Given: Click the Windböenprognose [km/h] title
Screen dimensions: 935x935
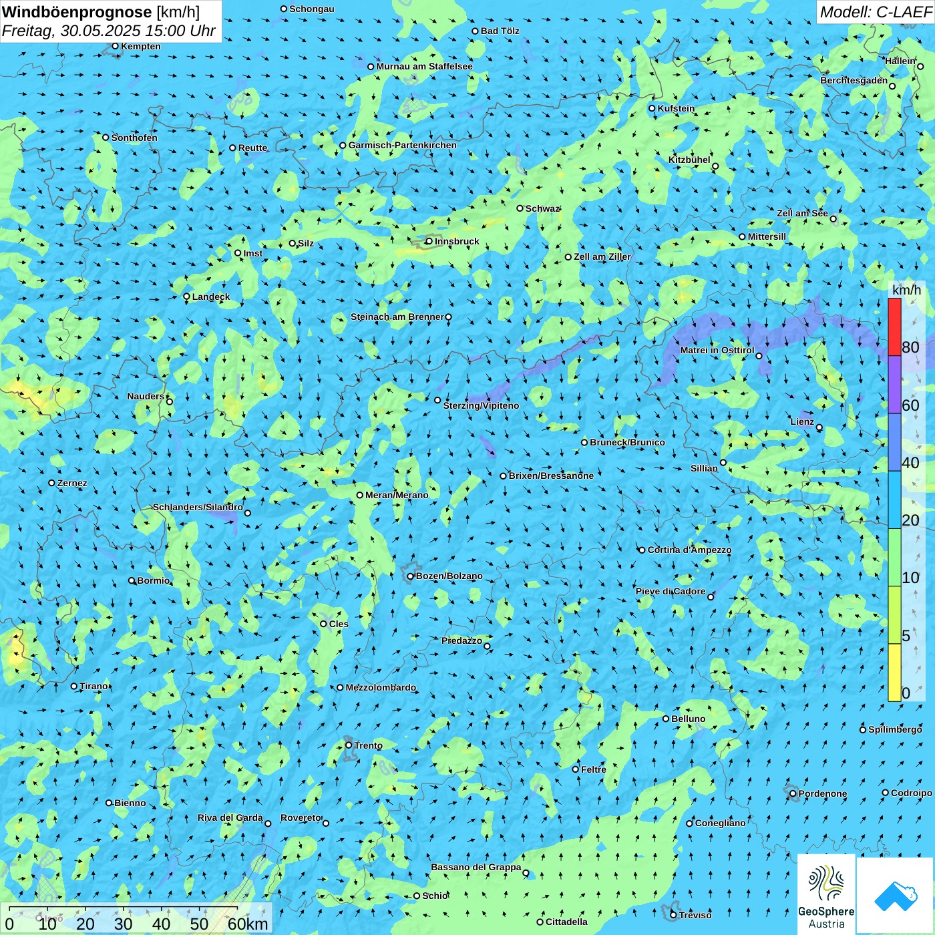Looking at the screenshot, I should tap(101, 12).
